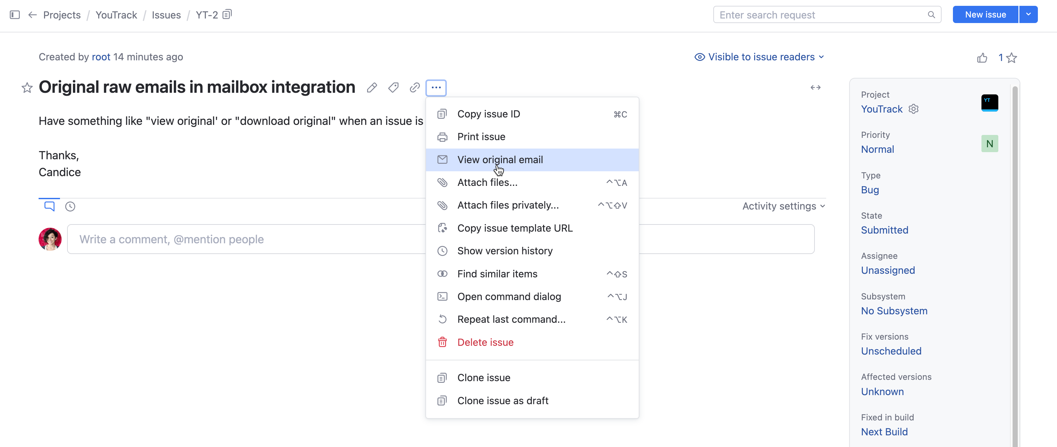Viewport: 1057px width, 447px height.
Task: Click the tag icon next to issue title
Action: pyautogui.click(x=393, y=88)
